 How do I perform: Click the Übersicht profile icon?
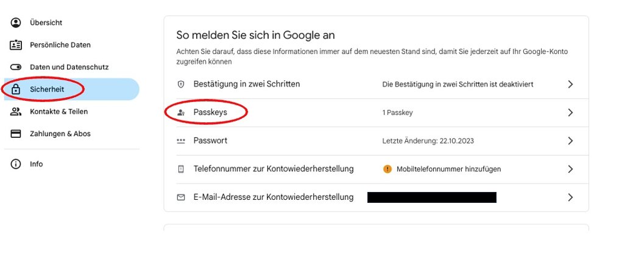16,23
